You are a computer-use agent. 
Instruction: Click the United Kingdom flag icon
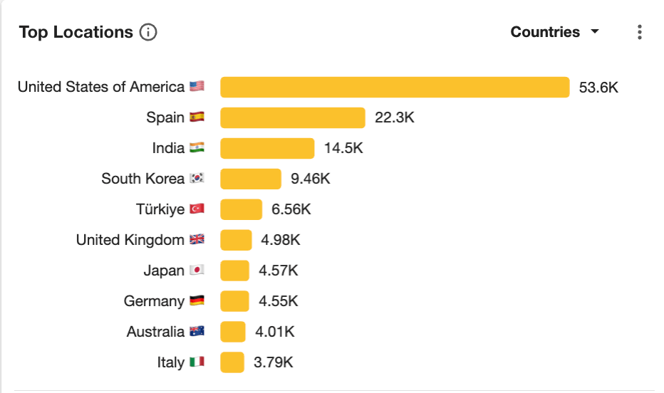coord(197,240)
